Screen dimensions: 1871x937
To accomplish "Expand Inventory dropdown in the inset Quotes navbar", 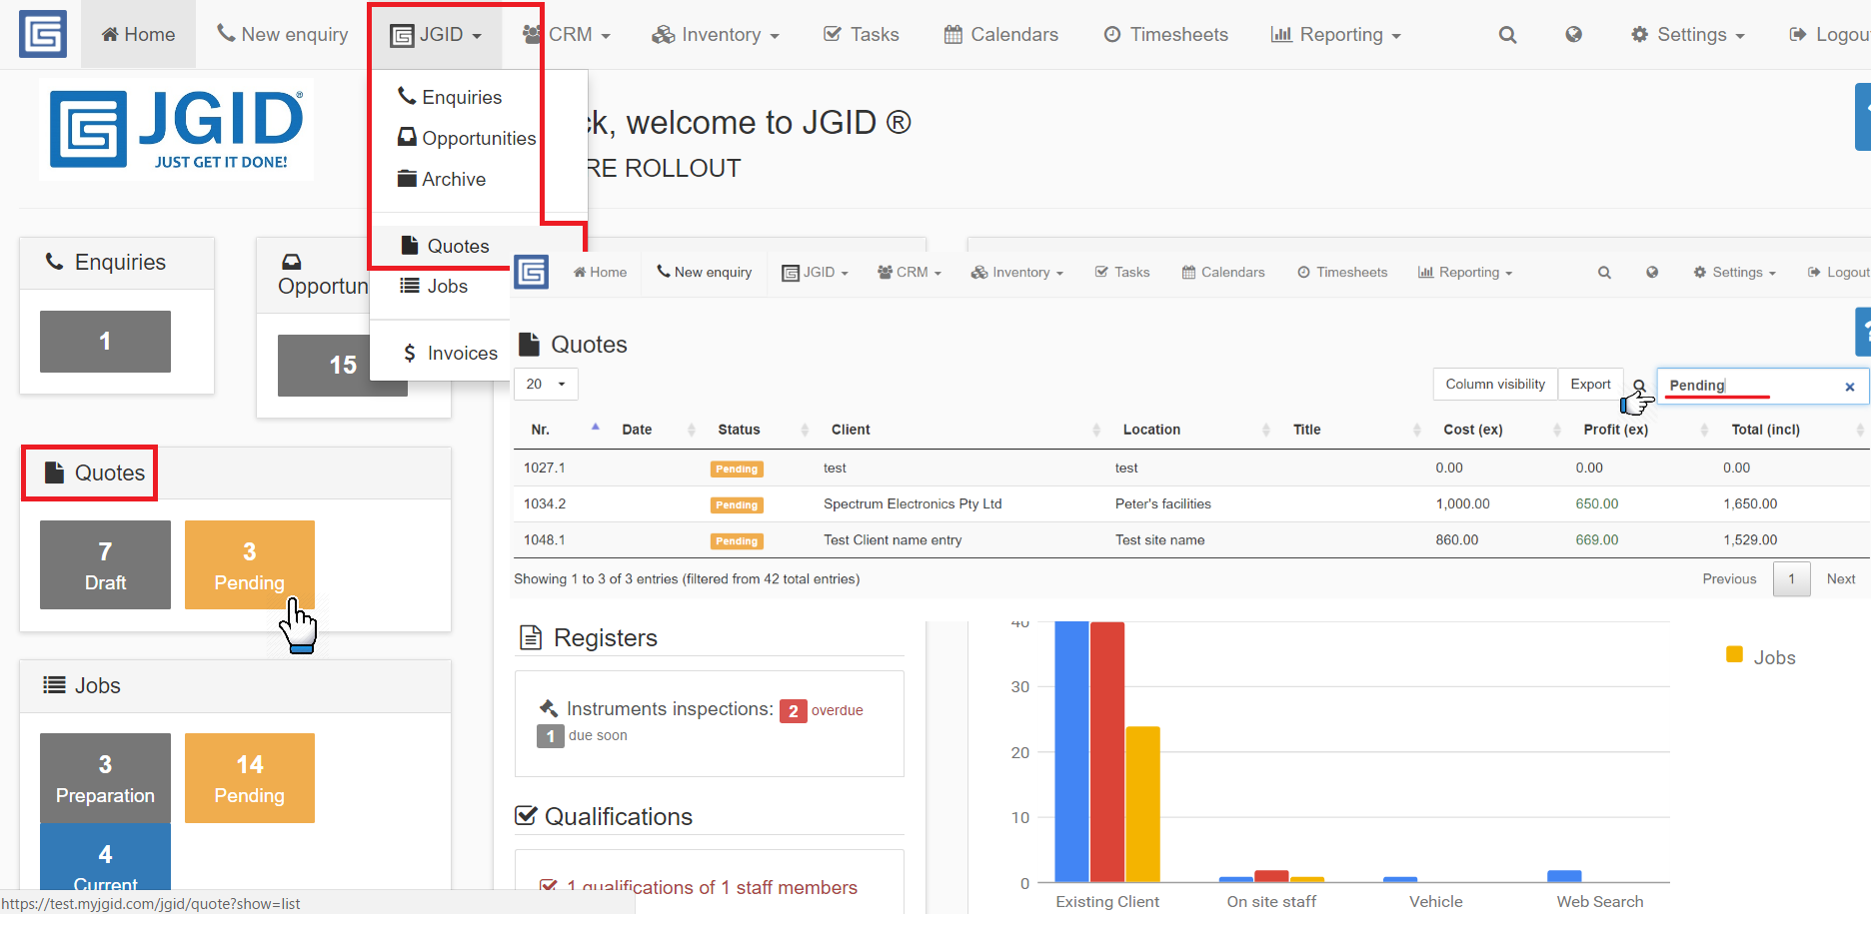I will coord(1016,272).
